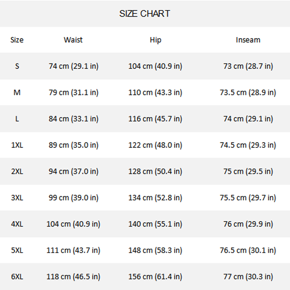The height and width of the screenshot is (290, 290).
Task: Click the 74 cm (29.1 in) waist cell
Action: (x=74, y=66)
